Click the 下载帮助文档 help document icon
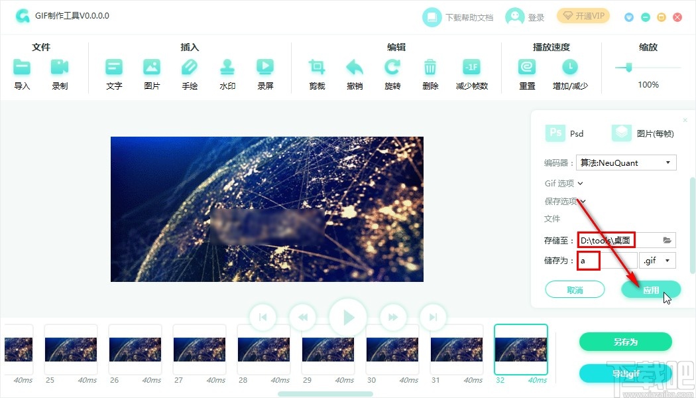Image resolution: width=696 pixels, height=398 pixels. click(x=432, y=17)
